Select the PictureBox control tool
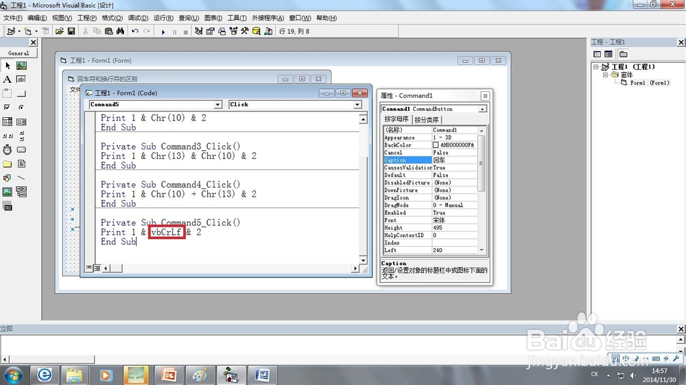Screen dimensions: 686x385 click(21, 66)
